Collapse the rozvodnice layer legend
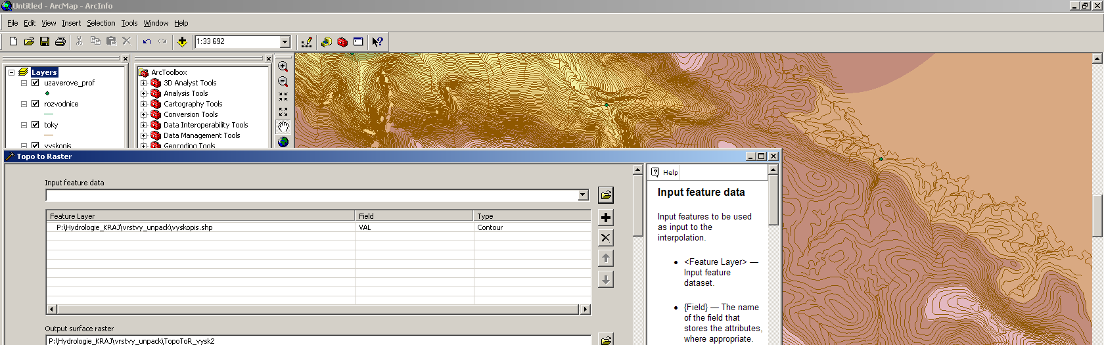This screenshot has height=345, width=1104. [24, 104]
